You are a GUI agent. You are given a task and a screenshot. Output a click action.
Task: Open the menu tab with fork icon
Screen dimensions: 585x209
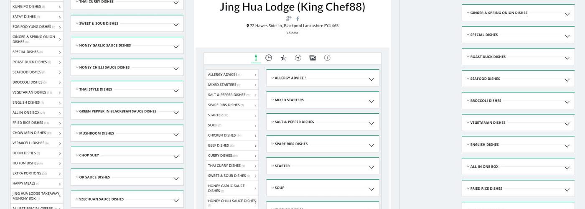(x=256, y=58)
